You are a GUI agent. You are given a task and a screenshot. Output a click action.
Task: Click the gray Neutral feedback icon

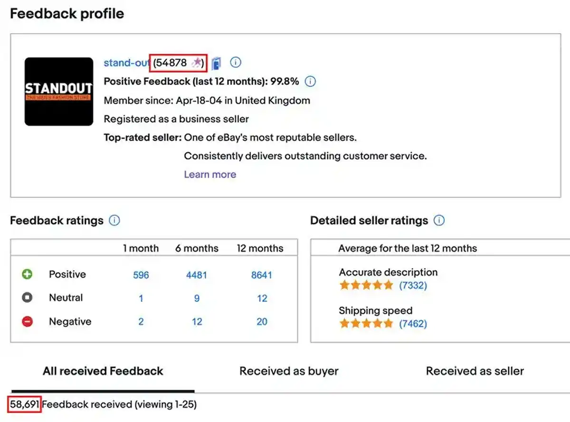(x=28, y=298)
